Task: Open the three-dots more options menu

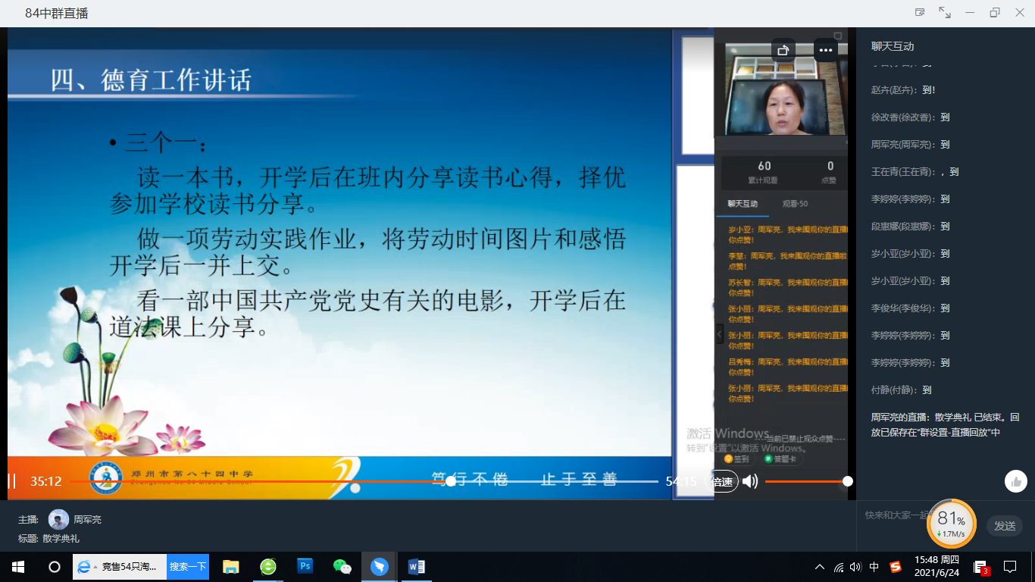Action: pos(825,51)
